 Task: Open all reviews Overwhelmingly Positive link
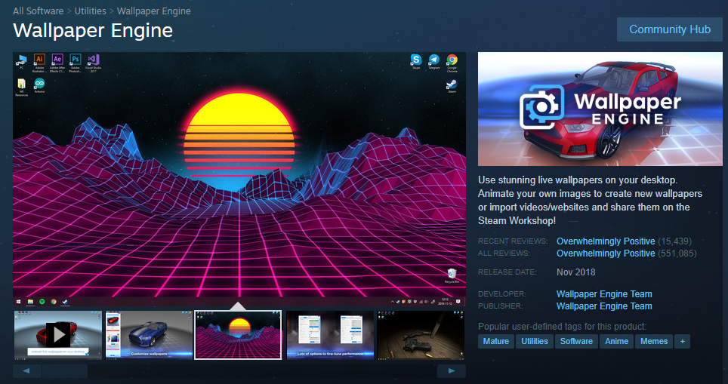click(606, 253)
